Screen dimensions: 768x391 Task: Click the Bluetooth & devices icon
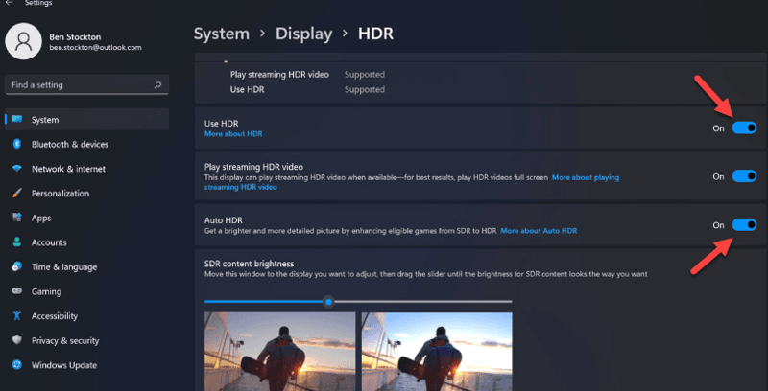(x=16, y=144)
